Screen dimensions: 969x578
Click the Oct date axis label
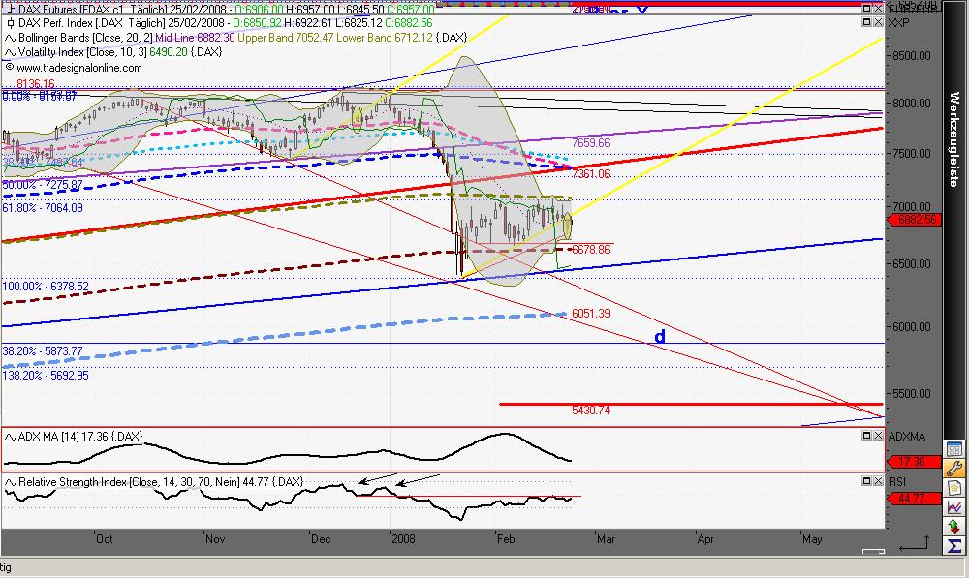(105, 539)
